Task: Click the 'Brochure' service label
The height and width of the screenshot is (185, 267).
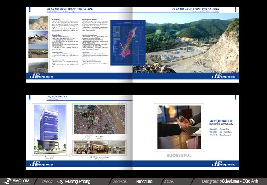Action: (x=144, y=181)
